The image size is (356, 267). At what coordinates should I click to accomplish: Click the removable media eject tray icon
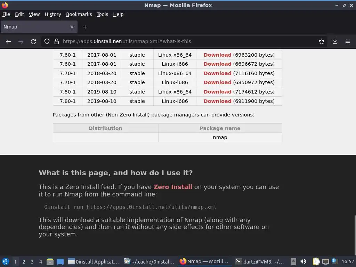(293, 261)
